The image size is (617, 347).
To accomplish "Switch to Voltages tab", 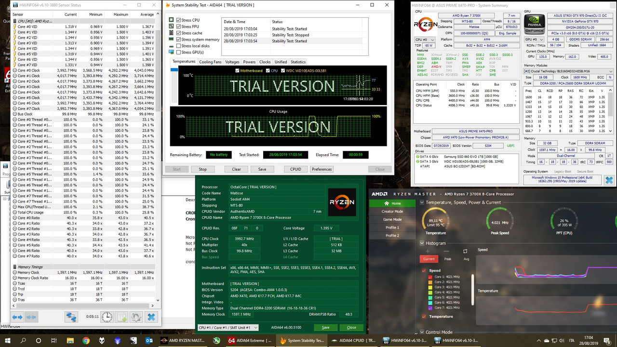I will 232,62.
